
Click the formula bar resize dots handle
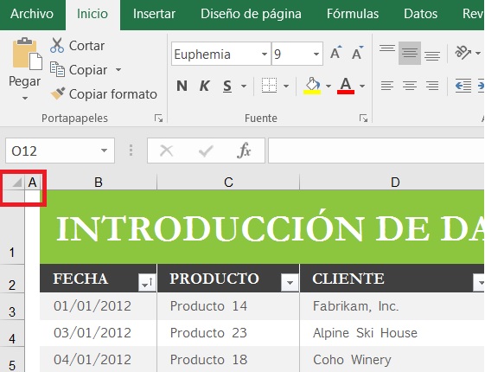131,151
